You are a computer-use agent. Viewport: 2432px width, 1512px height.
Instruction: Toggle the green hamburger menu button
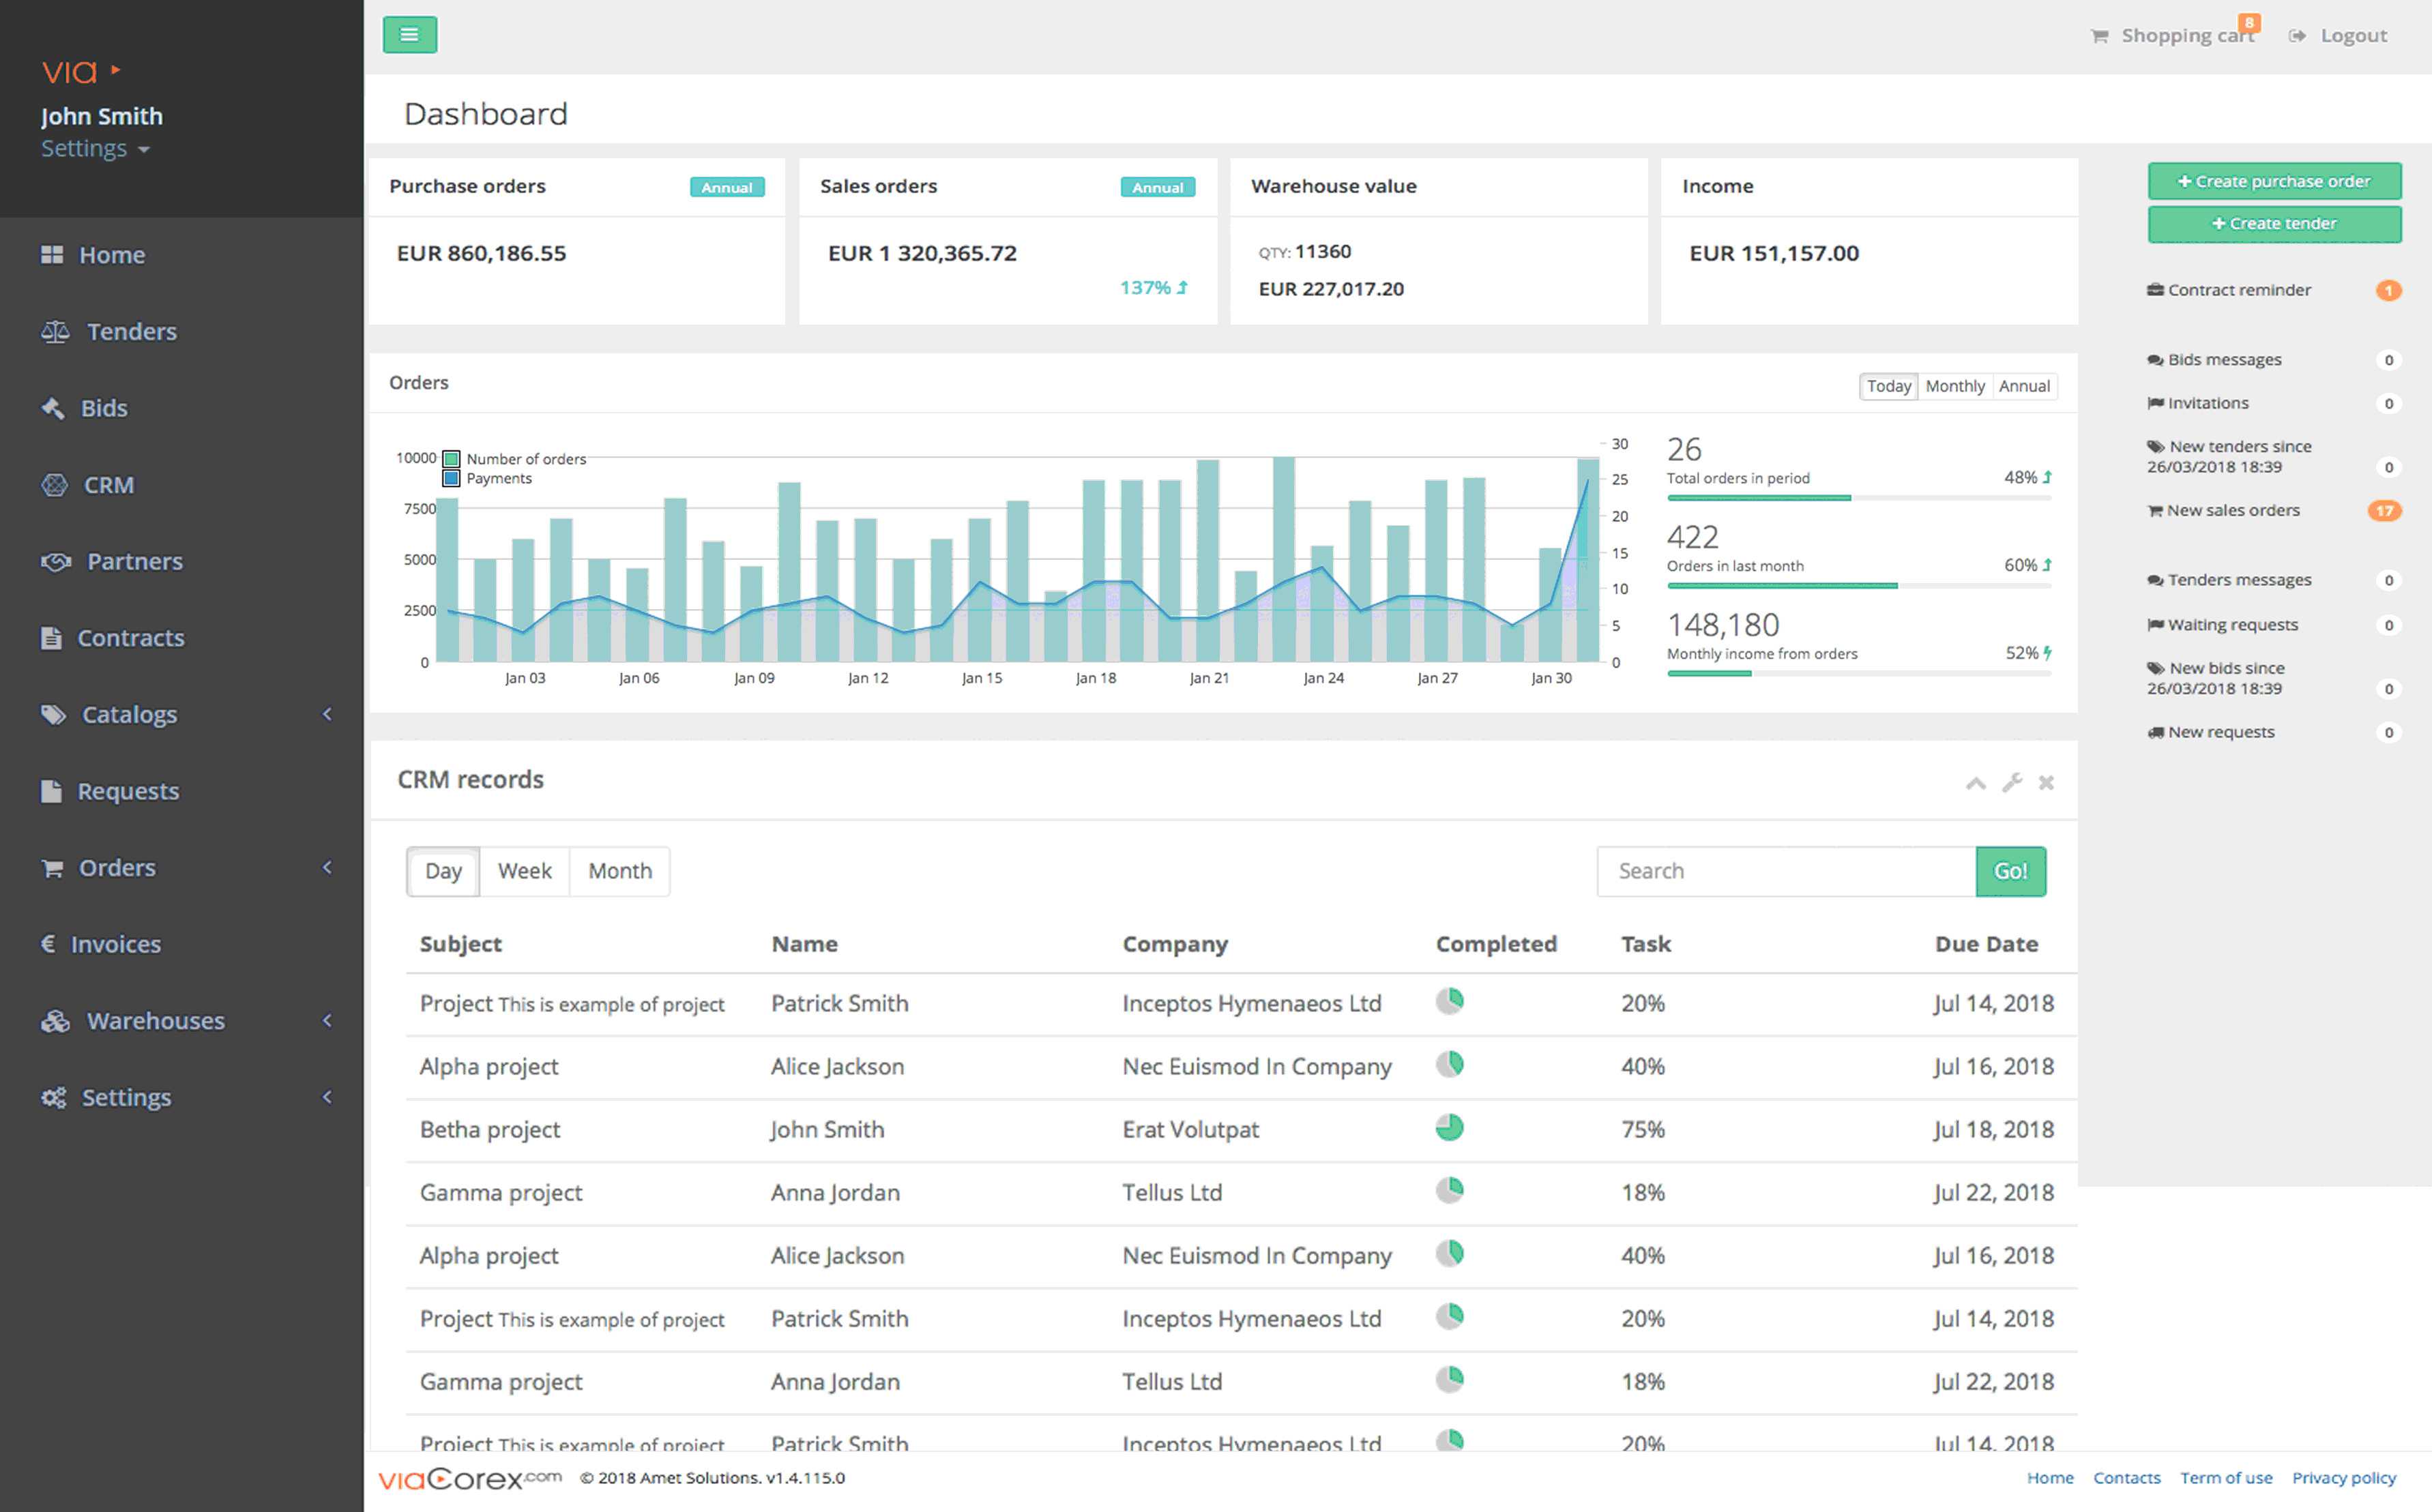[410, 35]
